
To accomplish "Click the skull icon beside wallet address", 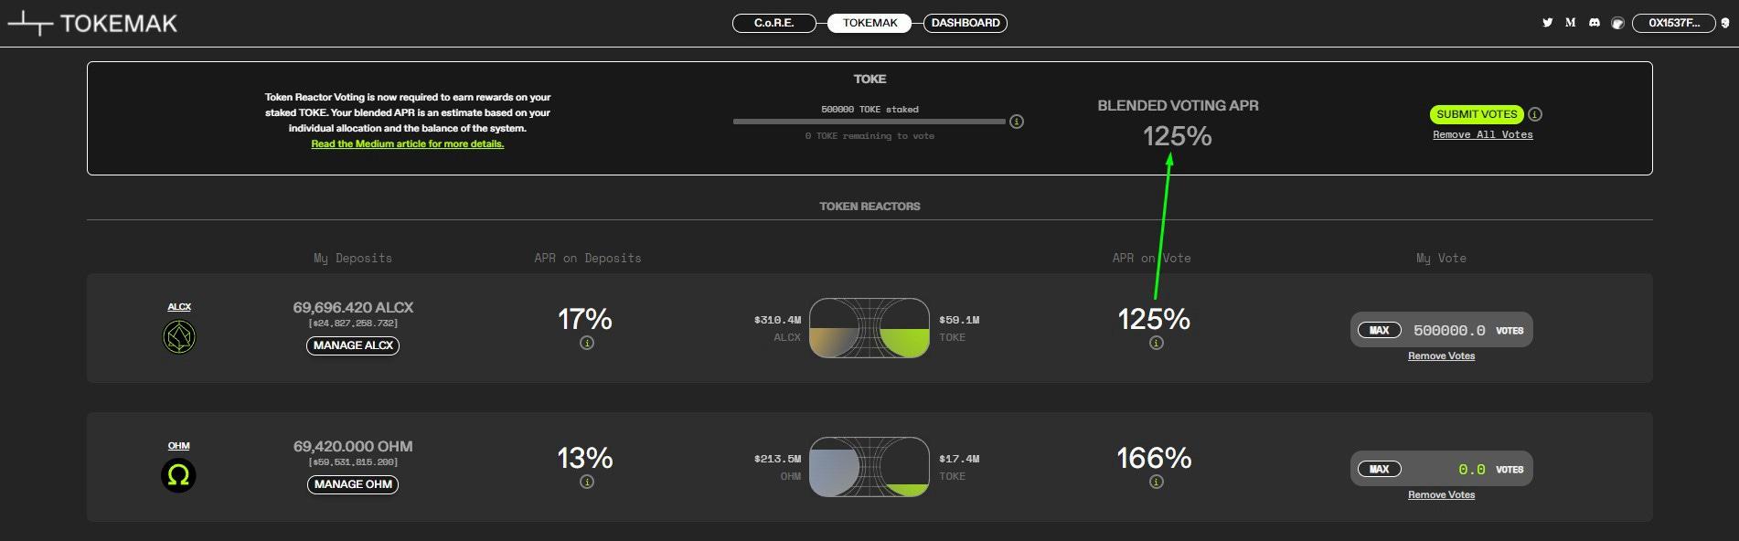I will coord(1725,23).
